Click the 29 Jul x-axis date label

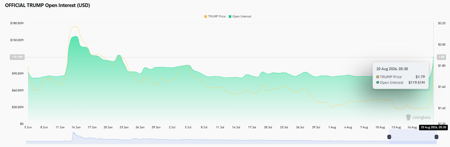(x=316, y=127)
